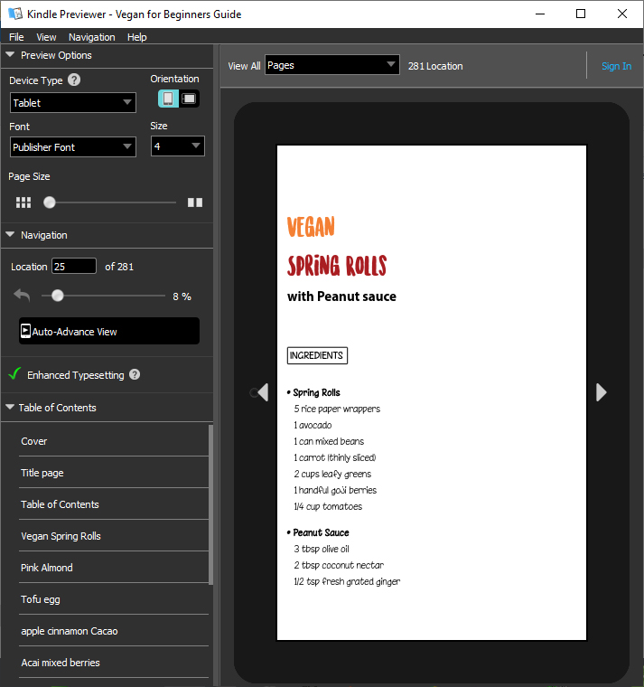Click the '8 %' progress value
The width and height of the screenshot is (644, 687).
tap(182, 296)
